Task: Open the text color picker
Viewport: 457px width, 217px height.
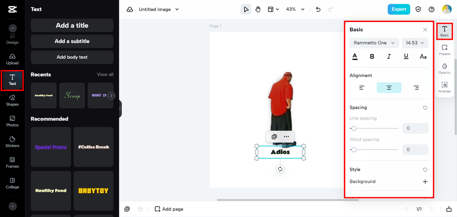Action: click(x=355, y=57)
